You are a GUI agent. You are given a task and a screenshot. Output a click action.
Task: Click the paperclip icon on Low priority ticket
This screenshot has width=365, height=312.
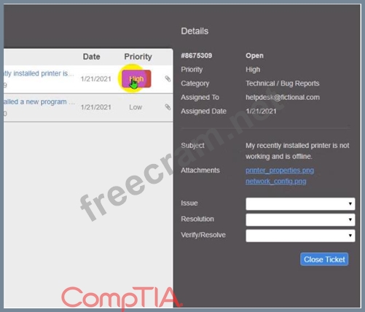coord(168,107)
